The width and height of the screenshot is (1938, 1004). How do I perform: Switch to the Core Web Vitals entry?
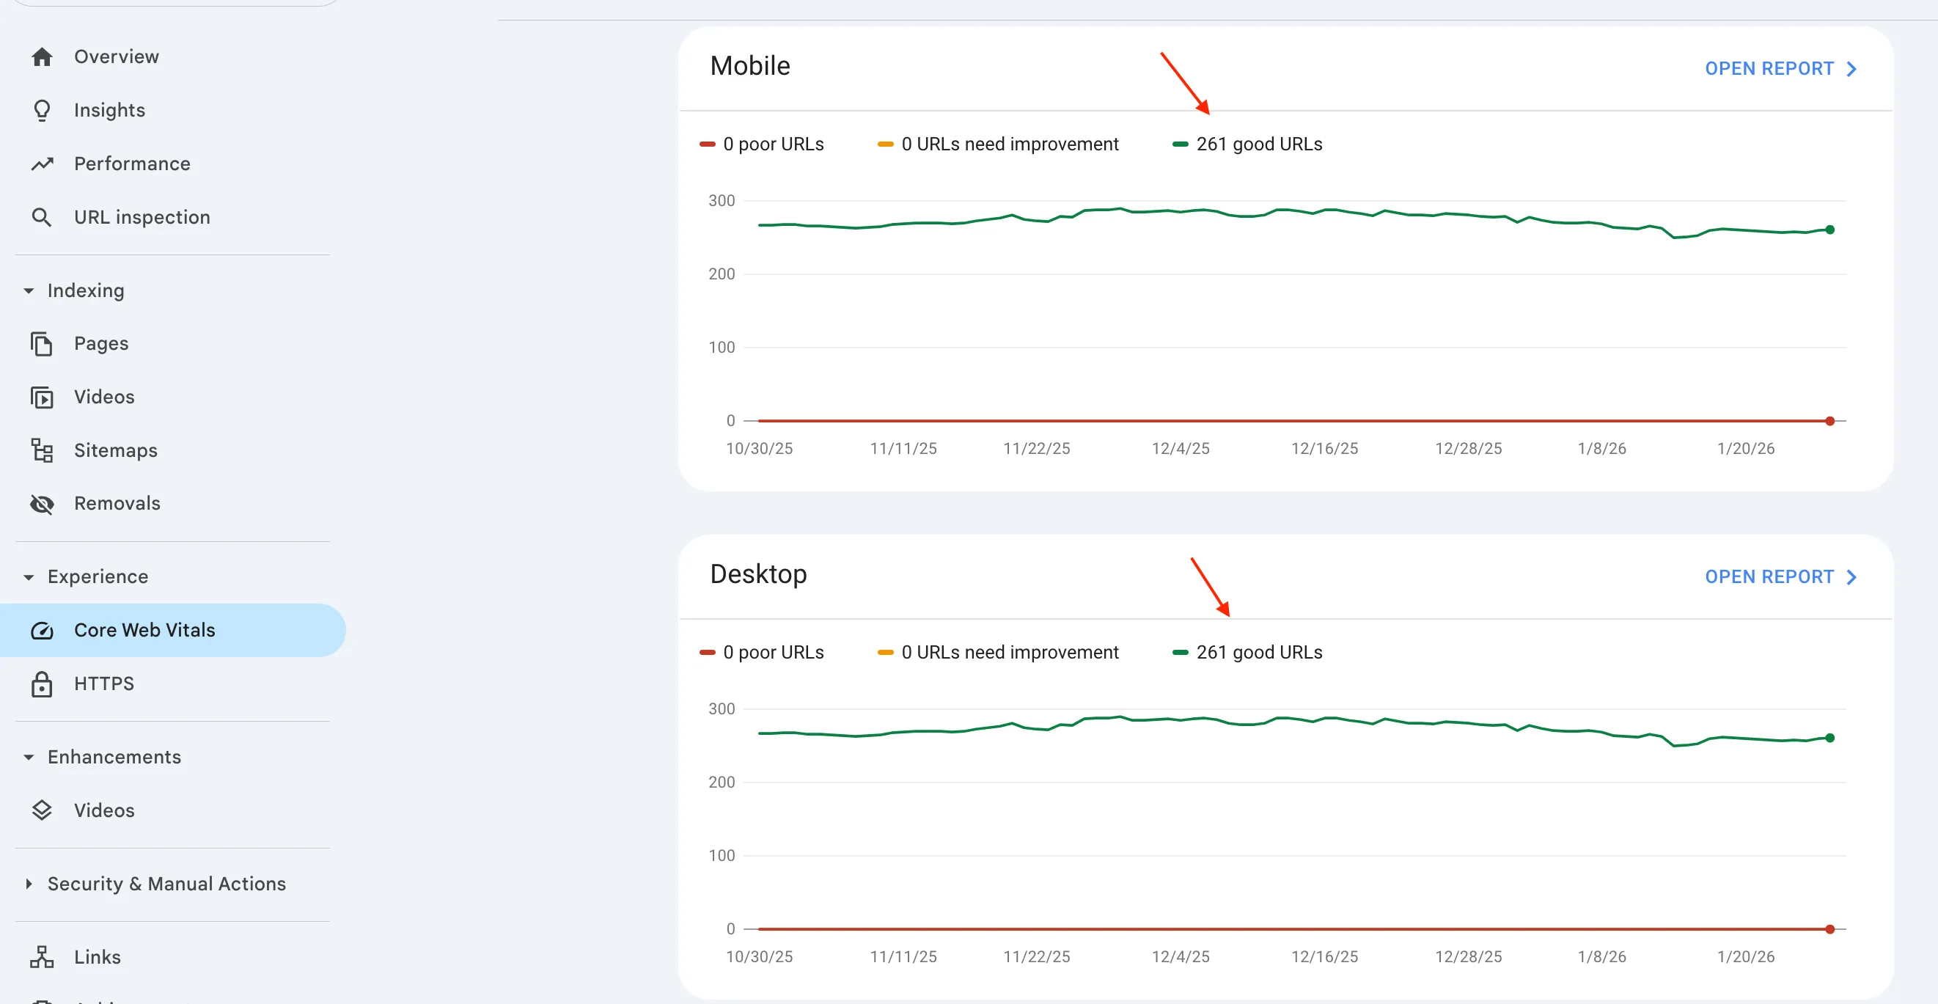(x=144, y=630)
